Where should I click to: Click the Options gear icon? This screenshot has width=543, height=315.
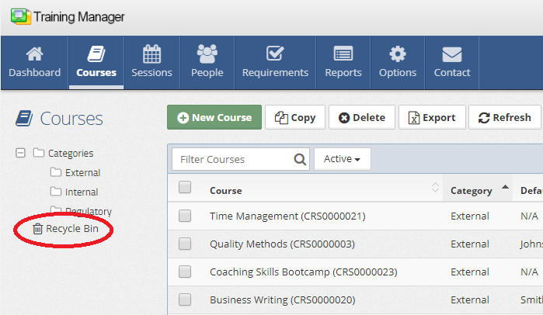tap(398, 55)
